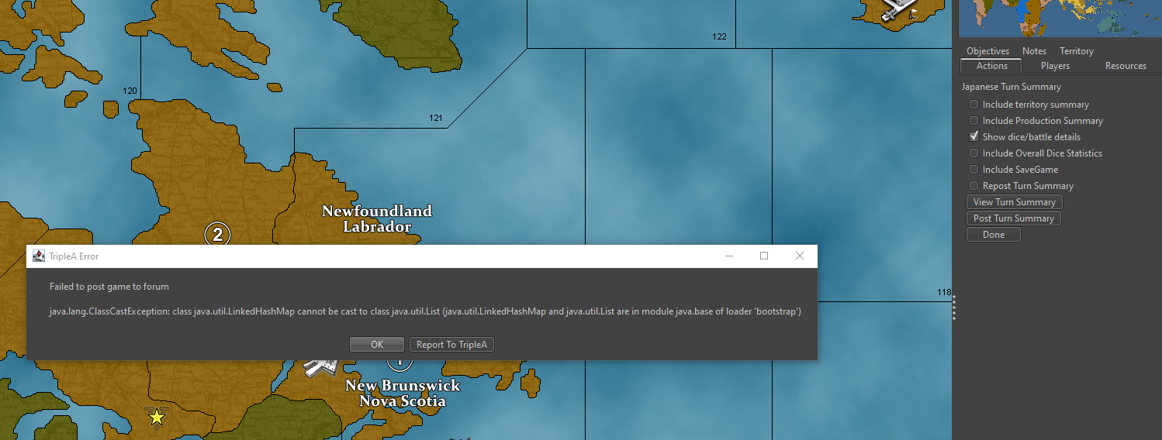The height and width of the screenshot is (440, 1162).
Task: Select the aircraft unit at top of map
Action: tap(900, 10)
